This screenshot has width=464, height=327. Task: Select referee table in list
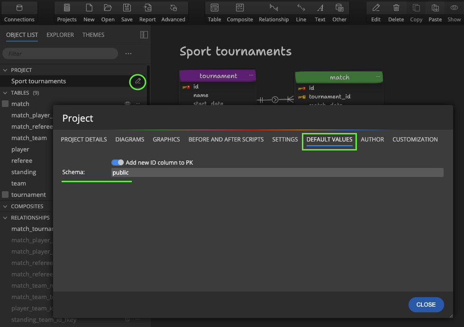point(22,161)
